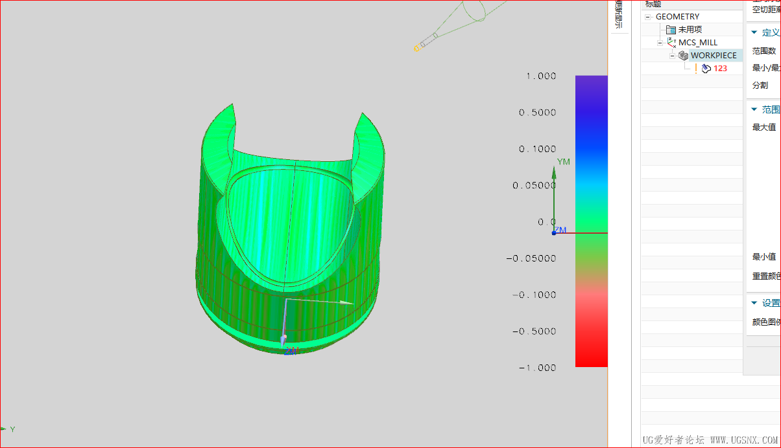Viewport: 781px width, 448px height.
Task: Click the blue ZM origin point
Action: click(x=554, y=232)
